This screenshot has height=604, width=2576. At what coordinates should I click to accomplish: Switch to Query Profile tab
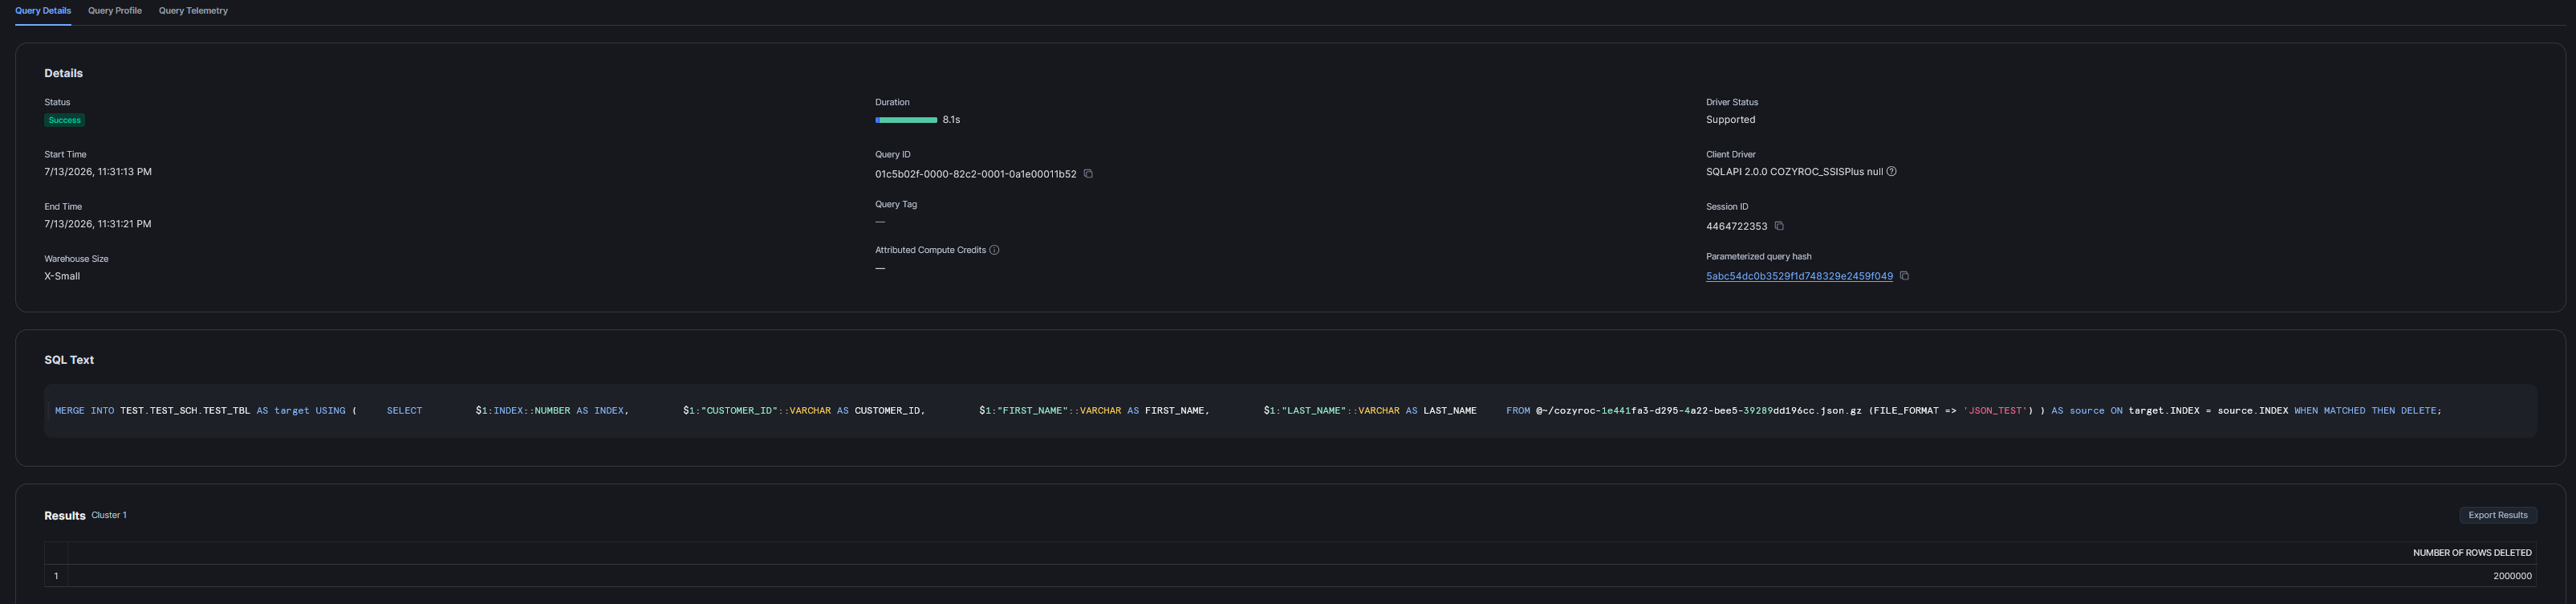click(x=115, y=11)
